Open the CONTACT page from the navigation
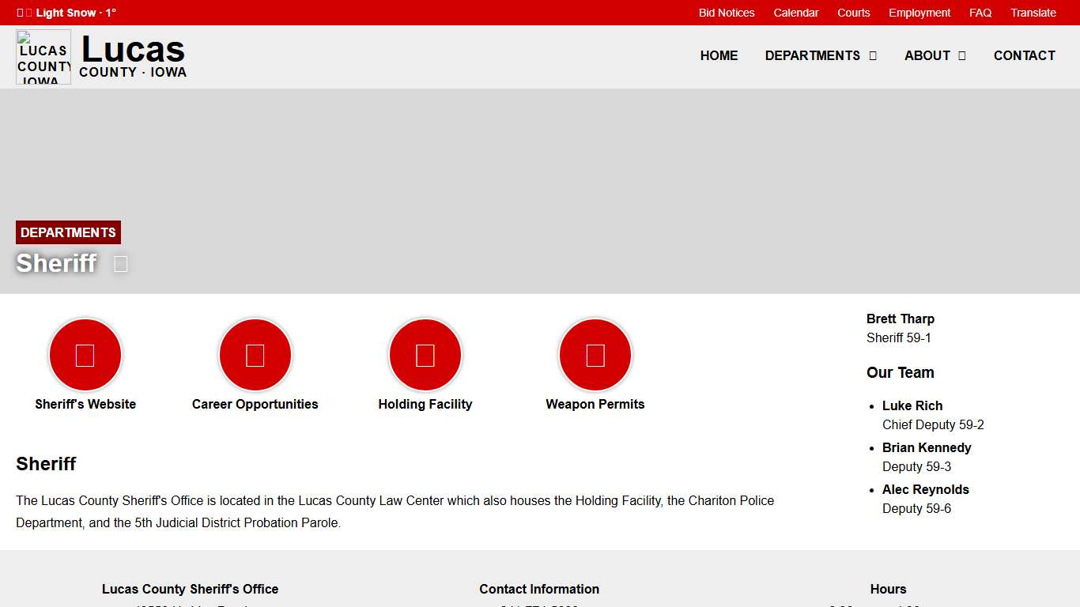Screen dimensions: 1080x607 pos(1024,55)
